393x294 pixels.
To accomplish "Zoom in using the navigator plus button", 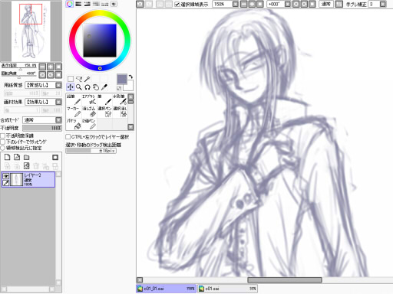I will click(x=51, y=67).
